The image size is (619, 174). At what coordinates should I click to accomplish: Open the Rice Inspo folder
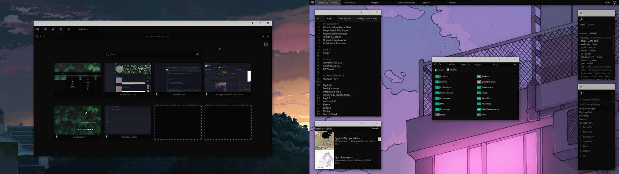point(442,109)
